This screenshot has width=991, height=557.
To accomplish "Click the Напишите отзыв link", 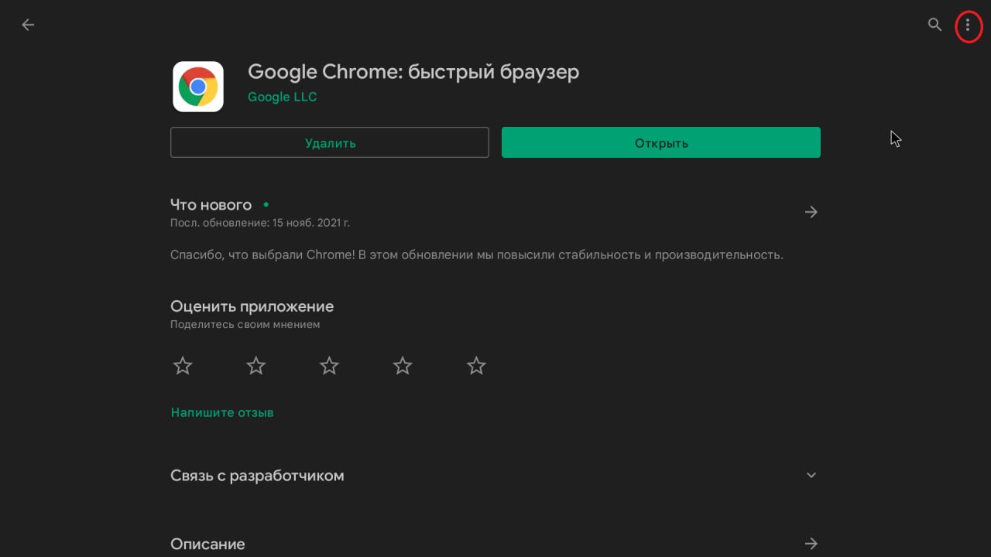I will (x=222, y=412).
